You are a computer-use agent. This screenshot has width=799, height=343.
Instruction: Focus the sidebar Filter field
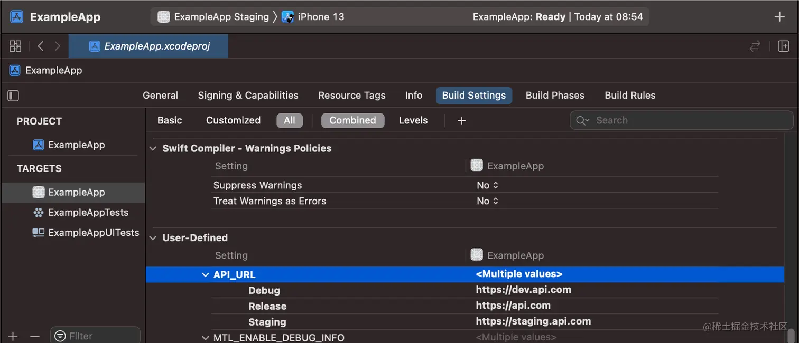point(95,336)
